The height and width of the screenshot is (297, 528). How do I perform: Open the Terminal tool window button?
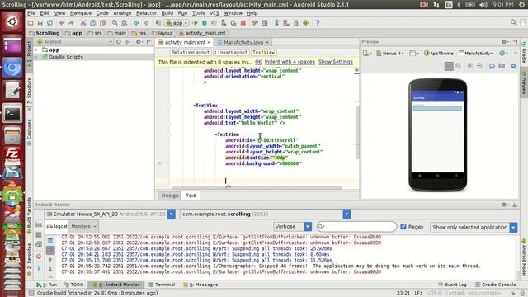click(162, 285)
